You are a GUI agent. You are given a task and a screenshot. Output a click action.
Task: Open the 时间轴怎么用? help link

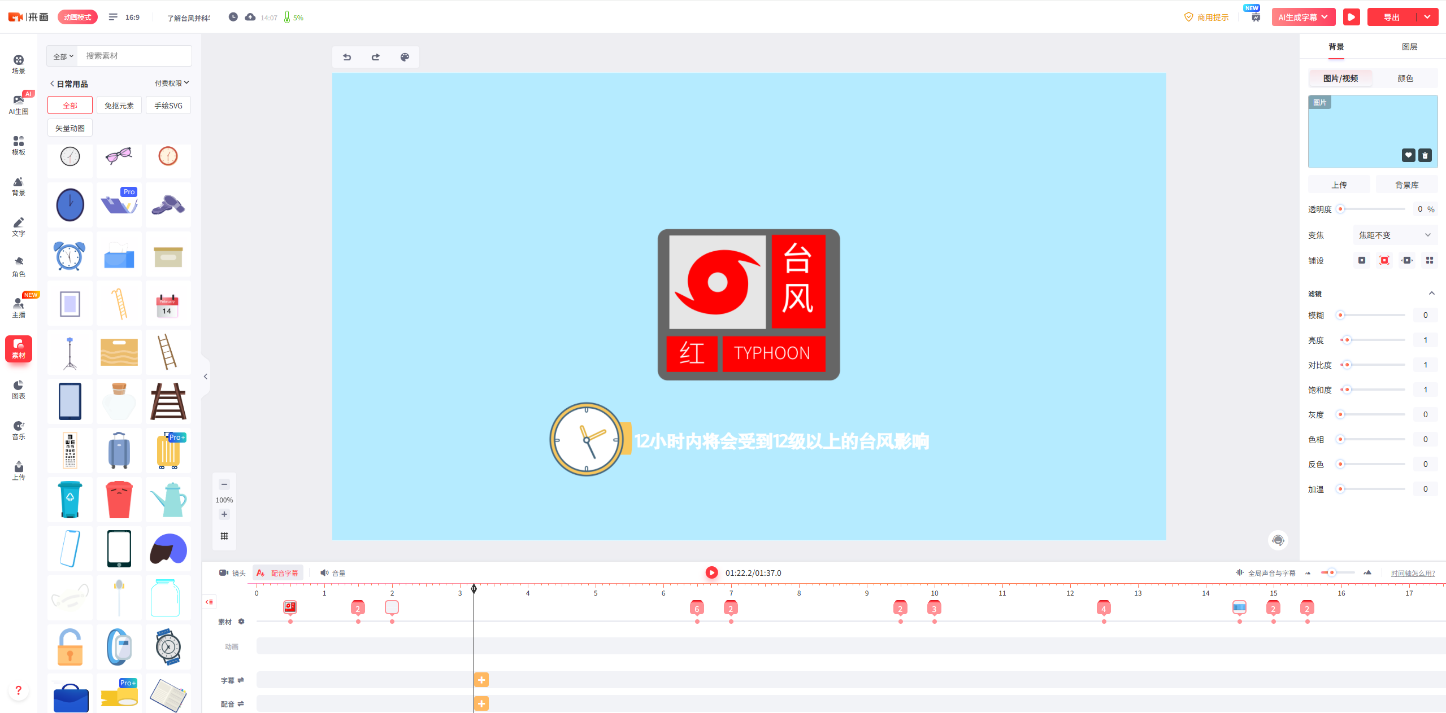1413,573
